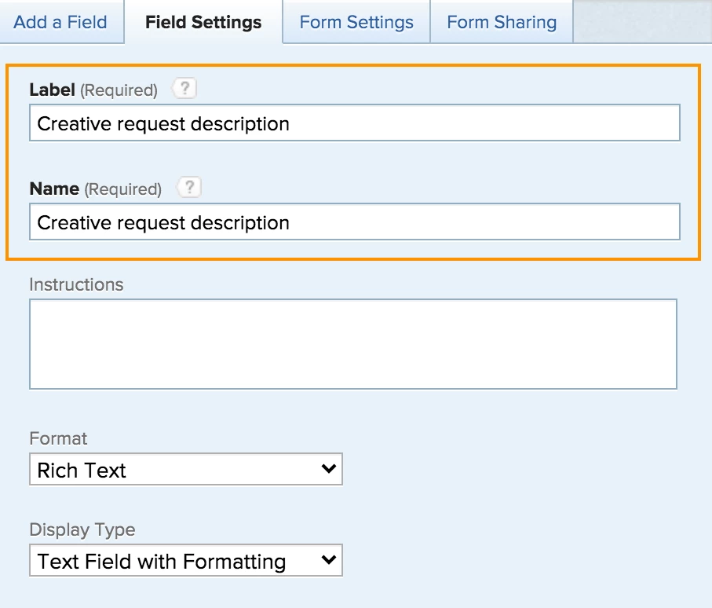This screenshot has height=608, width=712.
Task: Open the Form Settings tab
Action: pyautogui.click(x=356, y=22)
